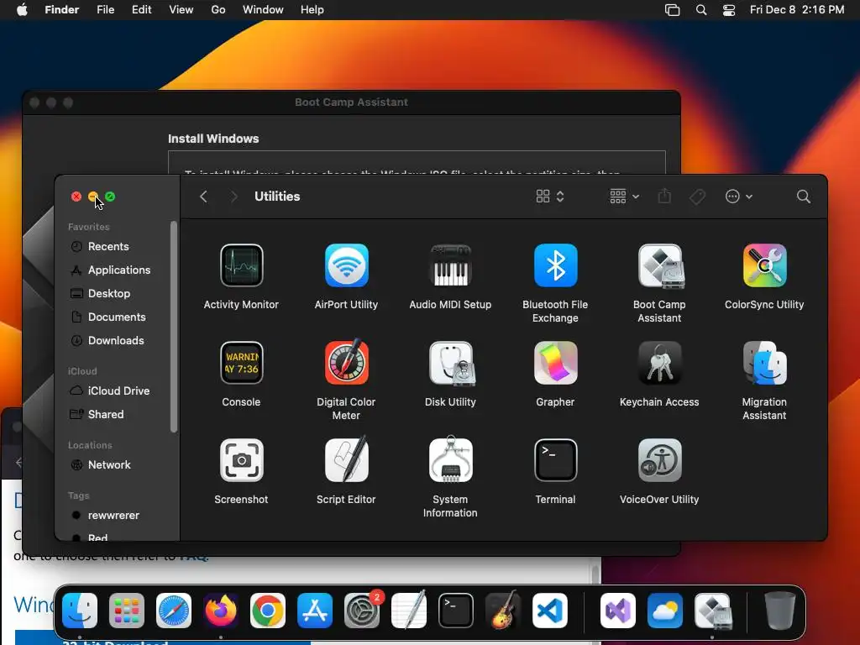This screenshot has width=860, height=645.
Task: Change Finder view mode icon selector
Action: click(x=550, y=197)
